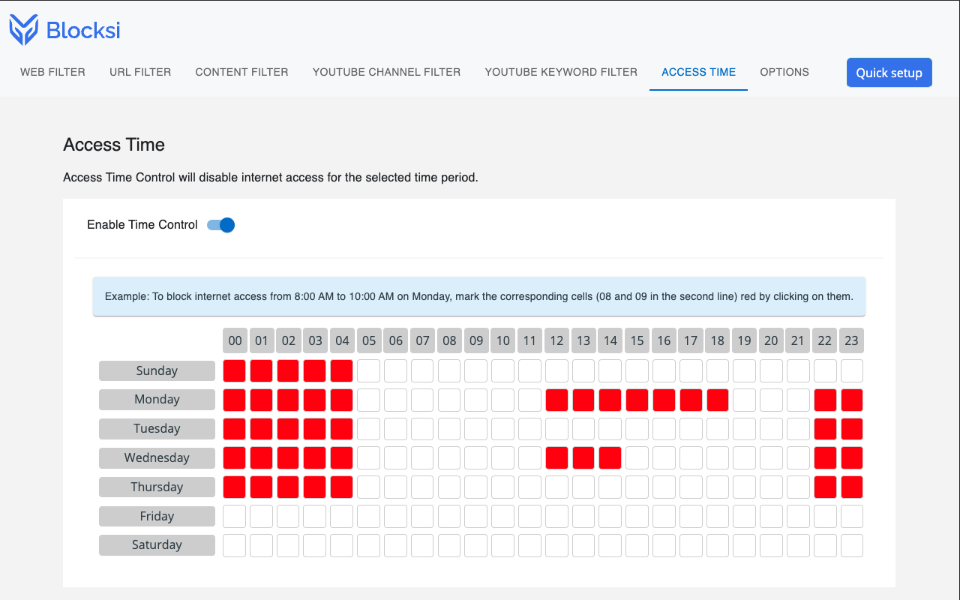Unblock Wednesday 13 hour red cell
Screen dimensions: 960x600
tap(583, 458)
